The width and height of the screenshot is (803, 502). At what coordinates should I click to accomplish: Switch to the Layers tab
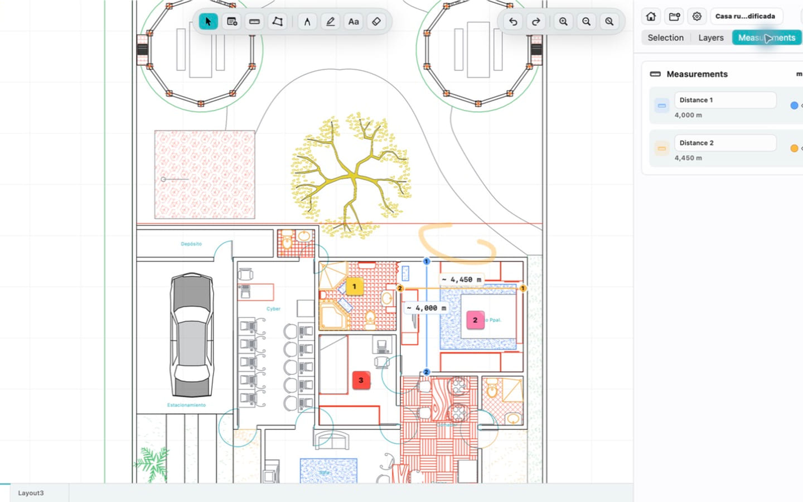point(711,37)
